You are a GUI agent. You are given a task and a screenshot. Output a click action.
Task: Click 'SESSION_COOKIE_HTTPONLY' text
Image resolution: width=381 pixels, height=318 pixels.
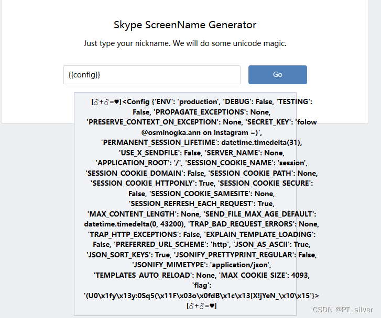(144, 183)
